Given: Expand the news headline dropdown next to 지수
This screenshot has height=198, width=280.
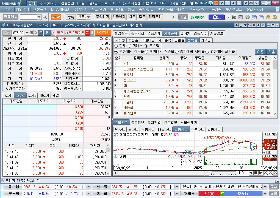Looking at the screenshot, I should tap(265, 187).
